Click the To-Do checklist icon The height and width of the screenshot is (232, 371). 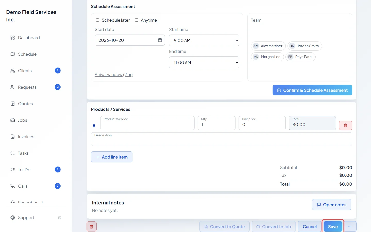pos(13,170)
